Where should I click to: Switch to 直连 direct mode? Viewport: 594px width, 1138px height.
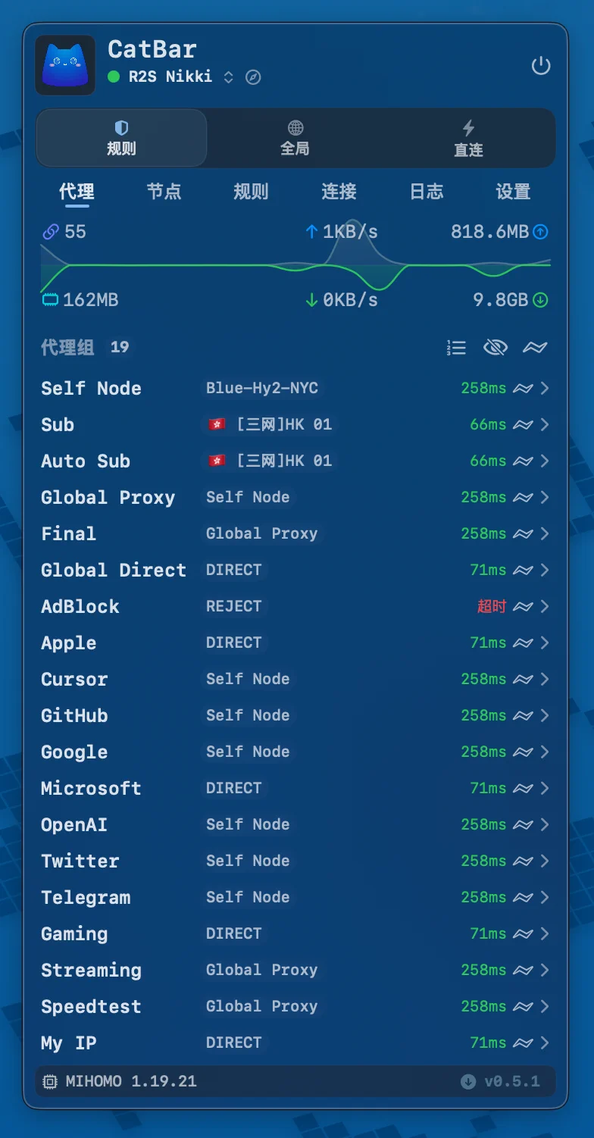(468, 138)
